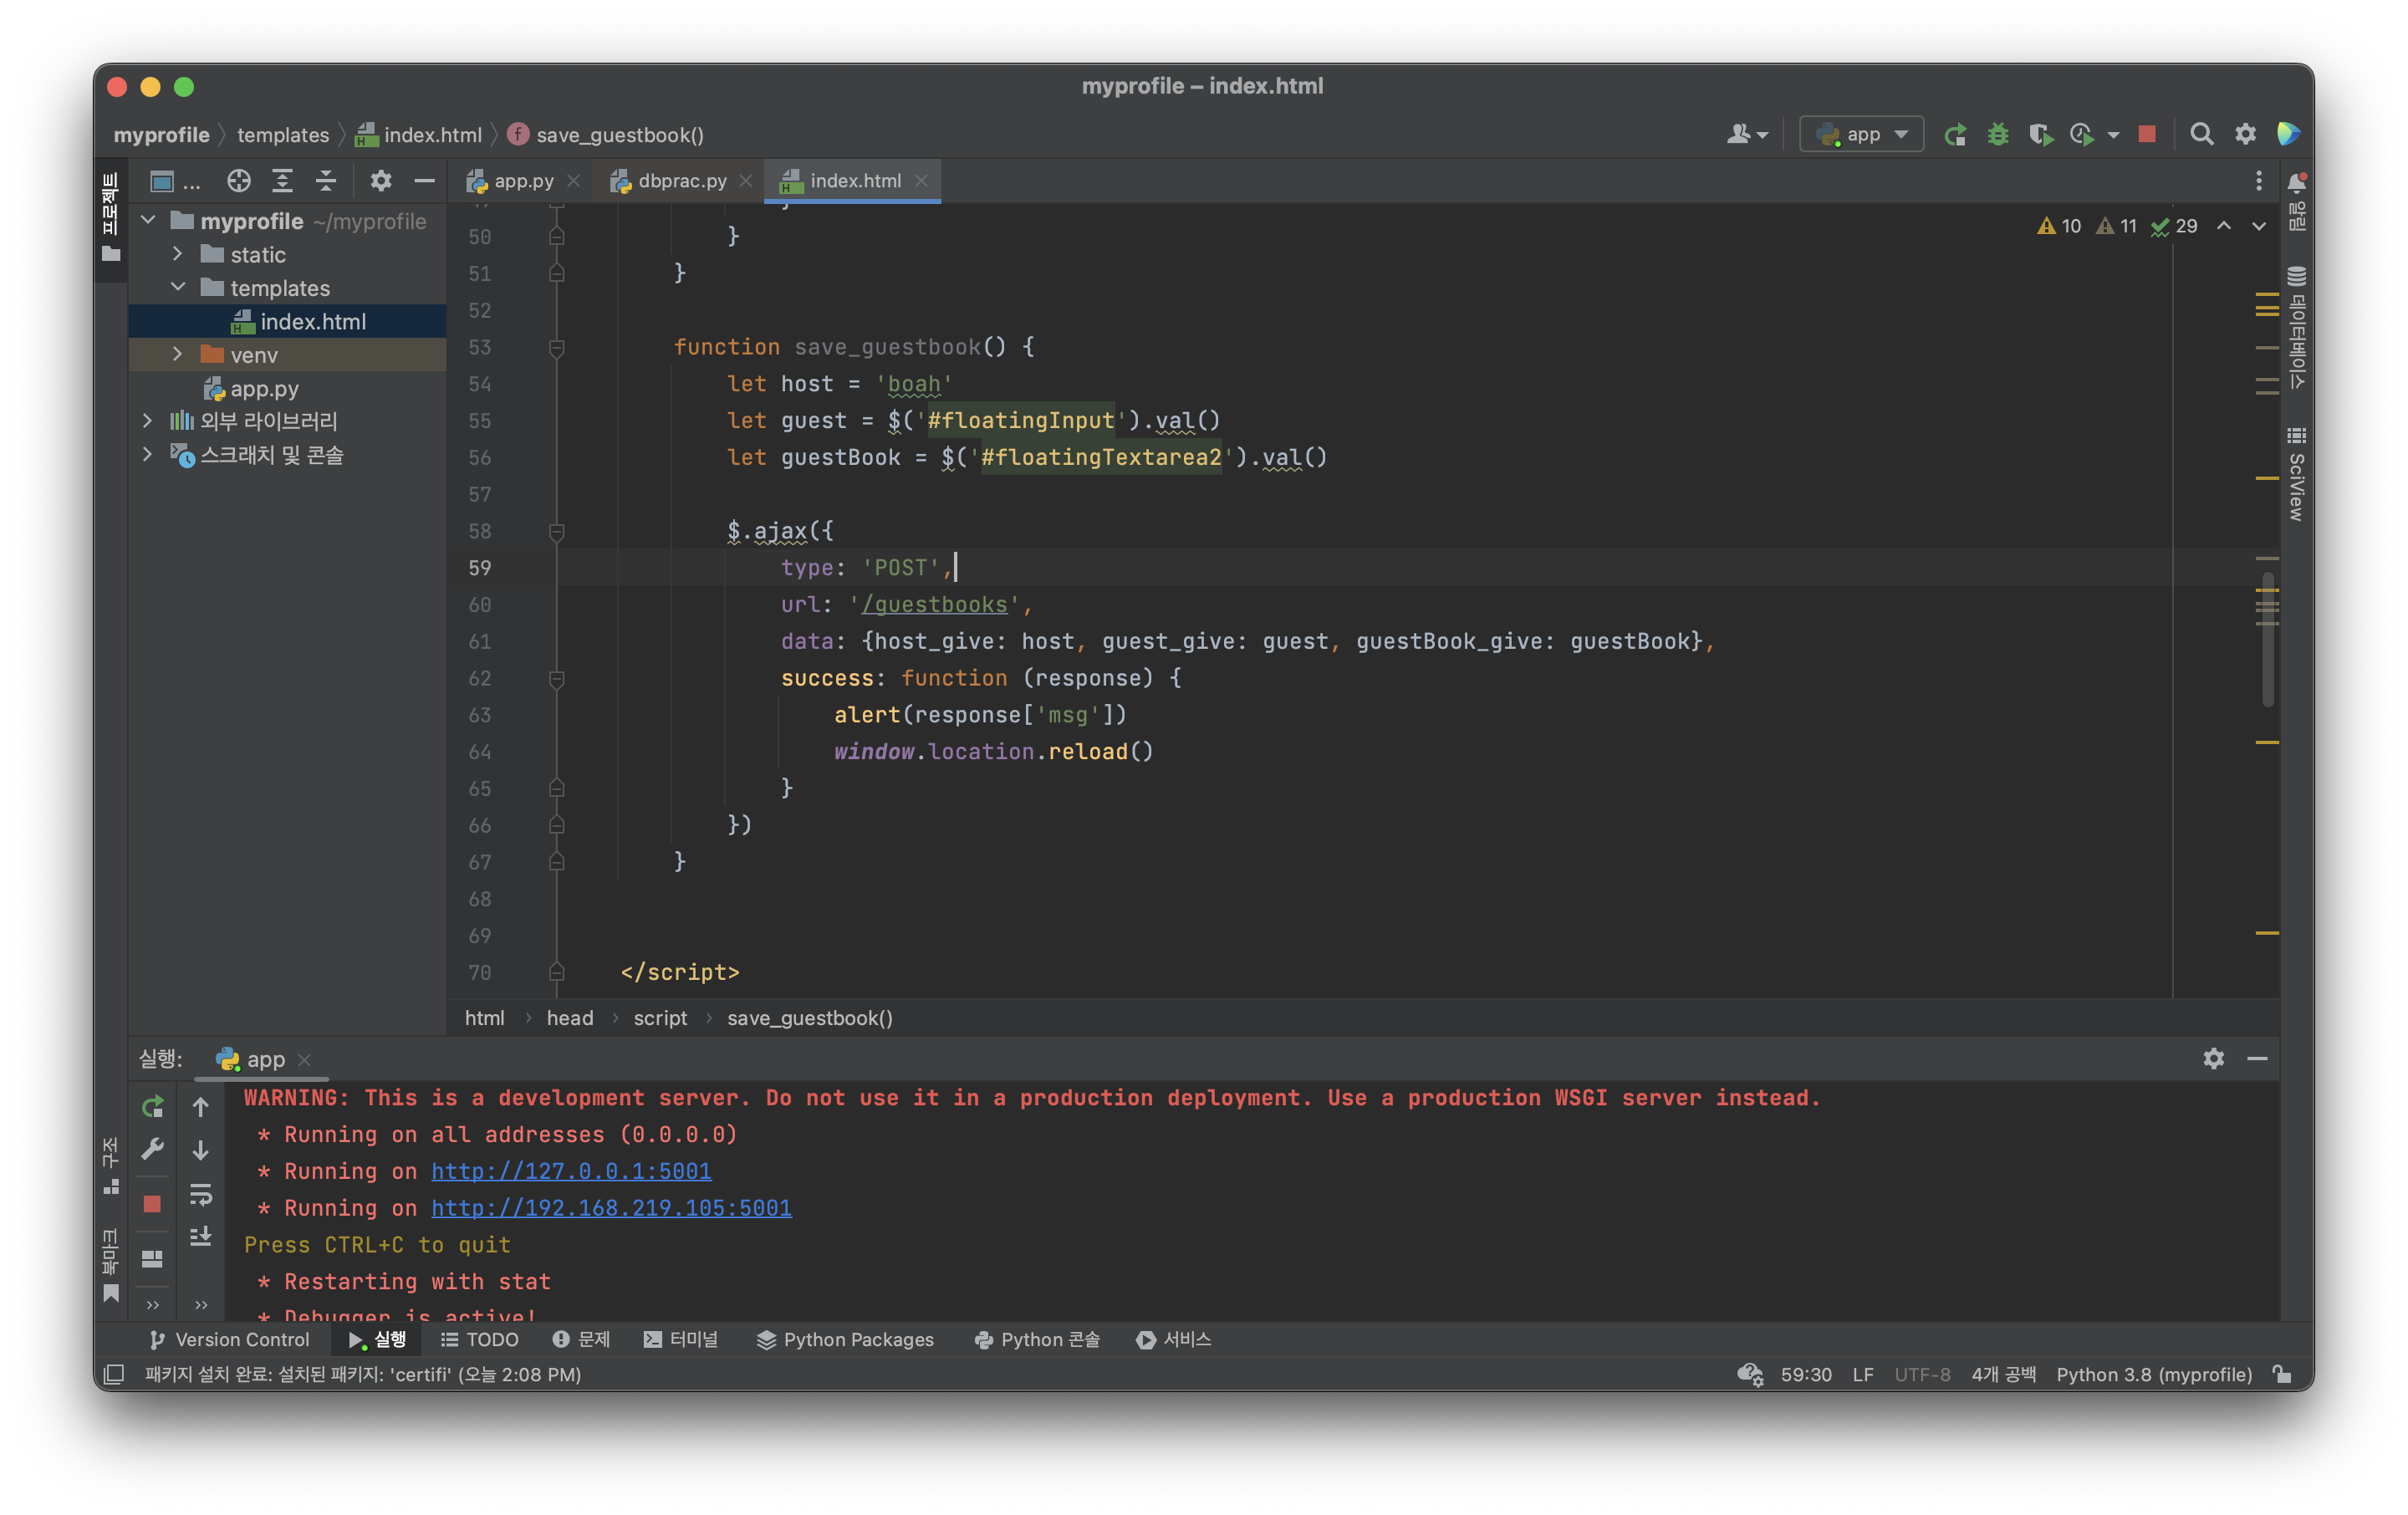Open the http://127.0.0.1:5001 link
Screen dimensions: 2408x1515
point(571,1171)
